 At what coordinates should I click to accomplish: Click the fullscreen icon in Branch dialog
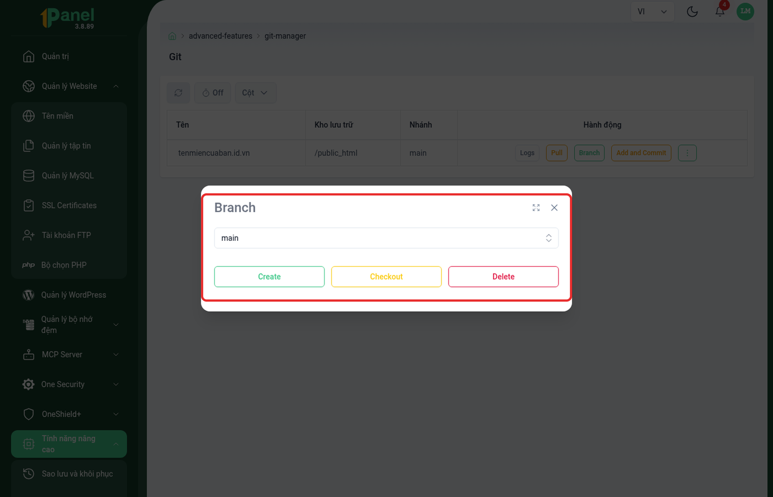[536, 208]
